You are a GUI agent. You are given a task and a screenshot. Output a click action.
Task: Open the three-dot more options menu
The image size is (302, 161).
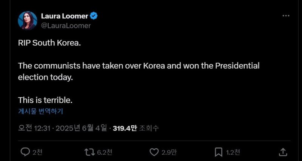pos(287,16)
